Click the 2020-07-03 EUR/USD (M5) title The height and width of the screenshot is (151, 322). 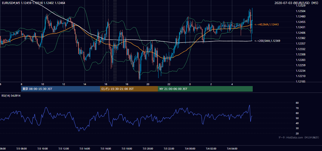[297, 3]
